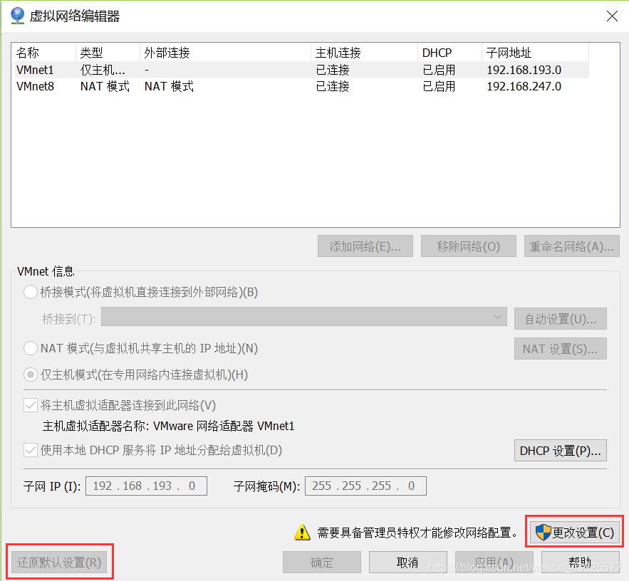
Task: Sort by 名称 column header
Action: pyautogui.click(x=45, y=53)
